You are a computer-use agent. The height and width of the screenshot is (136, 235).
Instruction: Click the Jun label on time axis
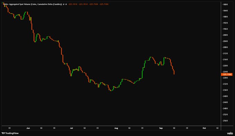pyautogui.click(x=28, y=128)
